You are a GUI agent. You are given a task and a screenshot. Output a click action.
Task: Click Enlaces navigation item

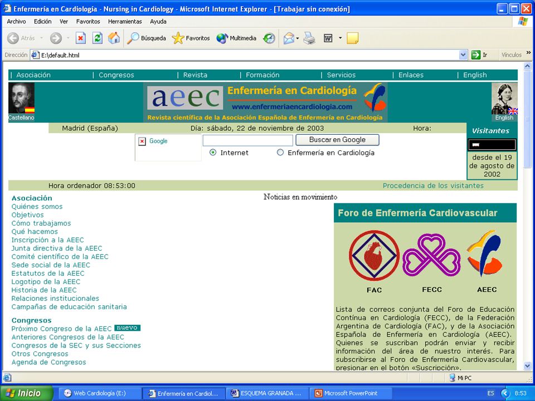click(411, 75)
